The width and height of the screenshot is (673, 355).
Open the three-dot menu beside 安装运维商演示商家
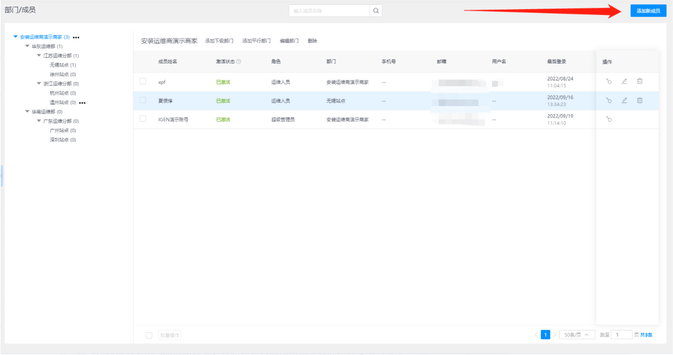tap(76, 37)
